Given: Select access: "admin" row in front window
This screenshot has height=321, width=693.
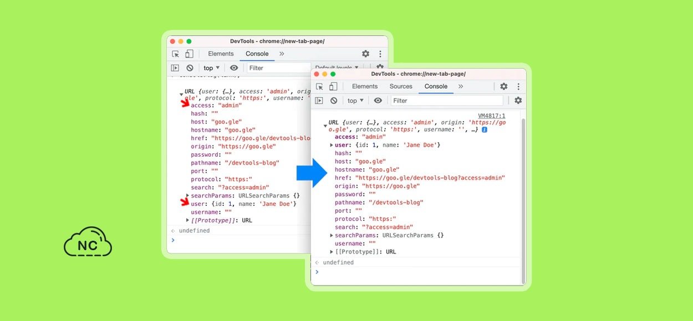Looking at the screenshot, I should (x=360, y=137).
